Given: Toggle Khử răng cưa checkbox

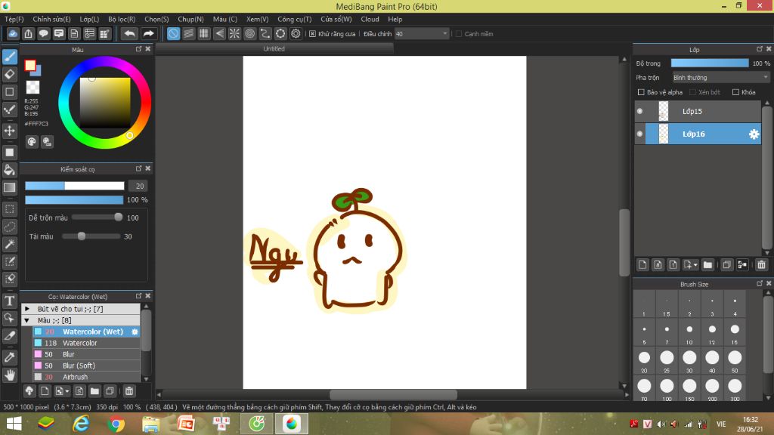Looking at the screenshot, I should (312, 34).
